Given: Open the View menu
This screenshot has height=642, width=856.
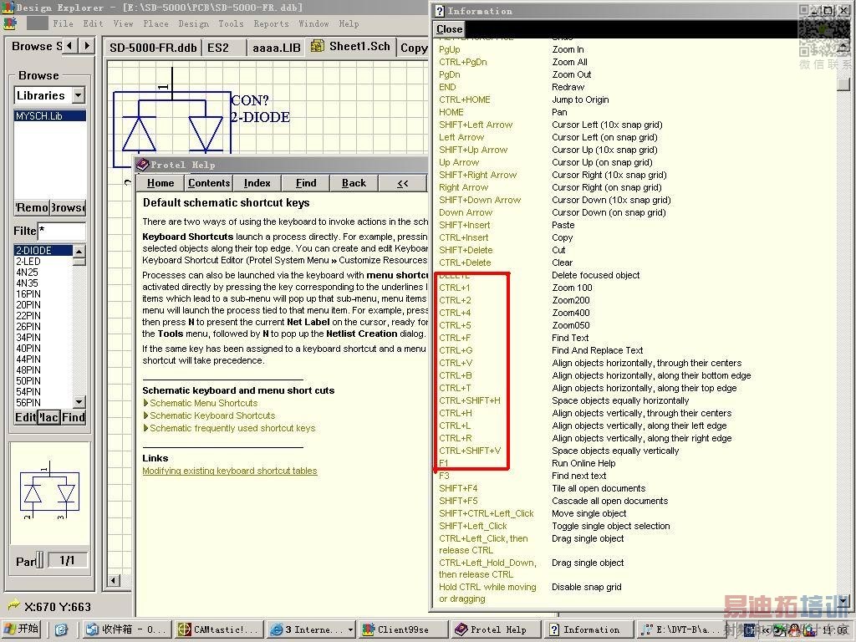Looking at the screenshot, I should (x=123, y=23).
